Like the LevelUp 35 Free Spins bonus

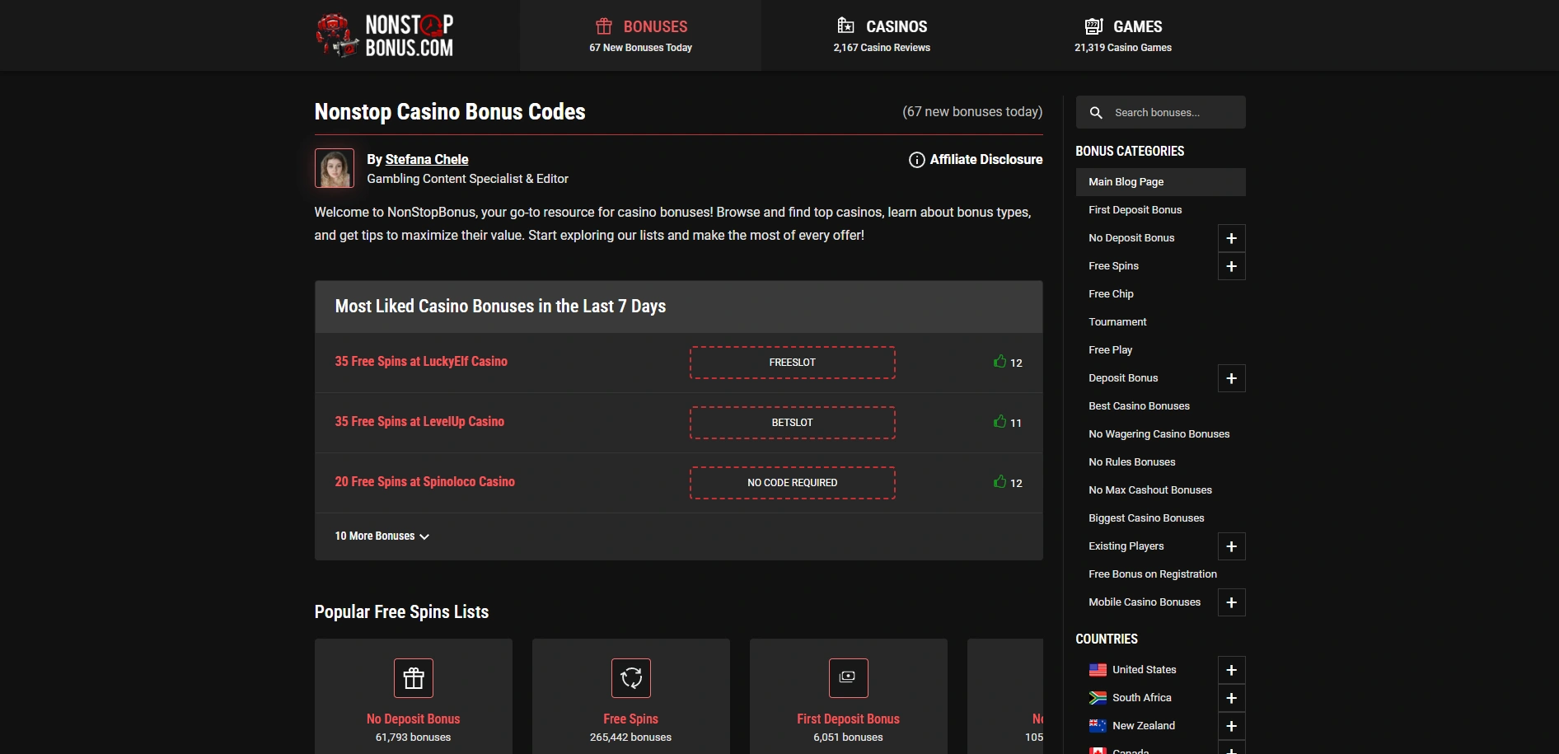coord(1000,422)
